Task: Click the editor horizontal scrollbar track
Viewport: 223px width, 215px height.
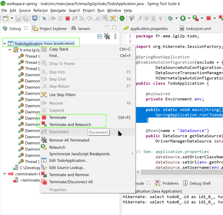Action: (182, 172)
